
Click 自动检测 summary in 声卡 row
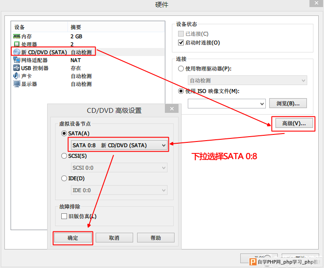(81, 76)
